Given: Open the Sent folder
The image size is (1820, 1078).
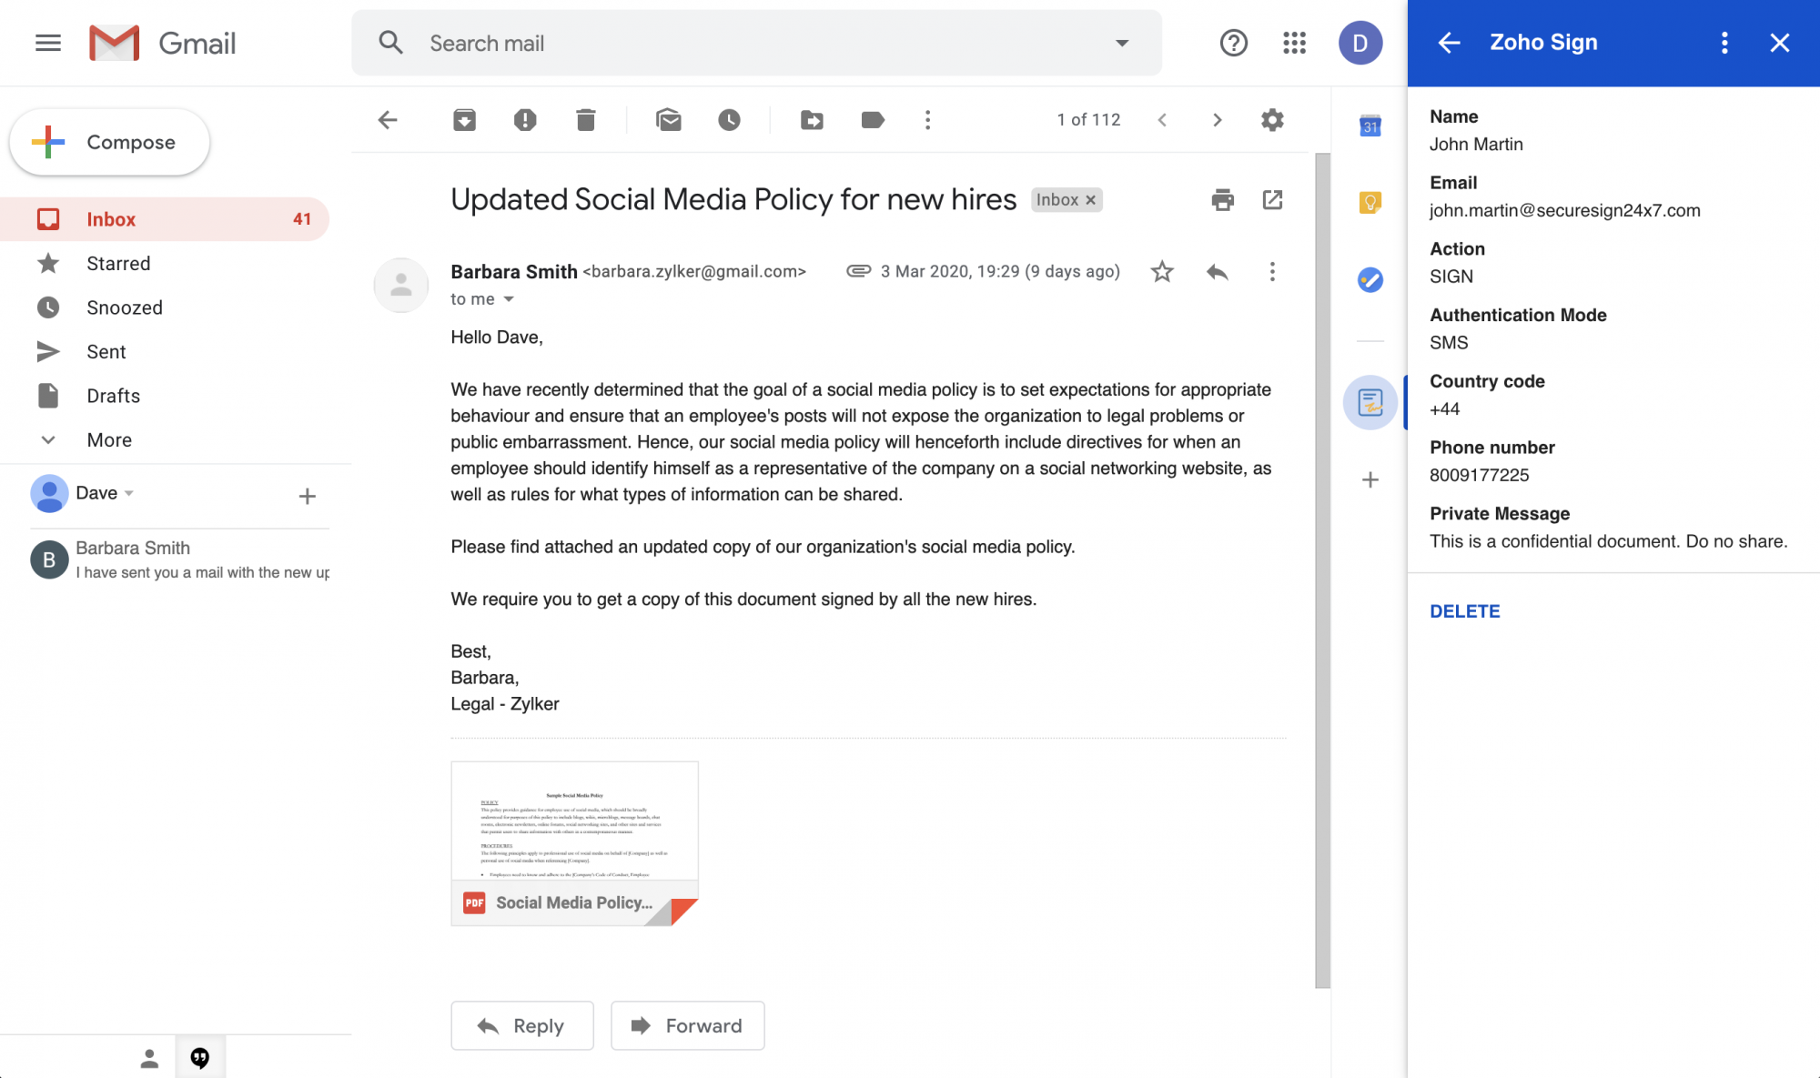Looking at the screenshot, I should click(x=106, y=351).
